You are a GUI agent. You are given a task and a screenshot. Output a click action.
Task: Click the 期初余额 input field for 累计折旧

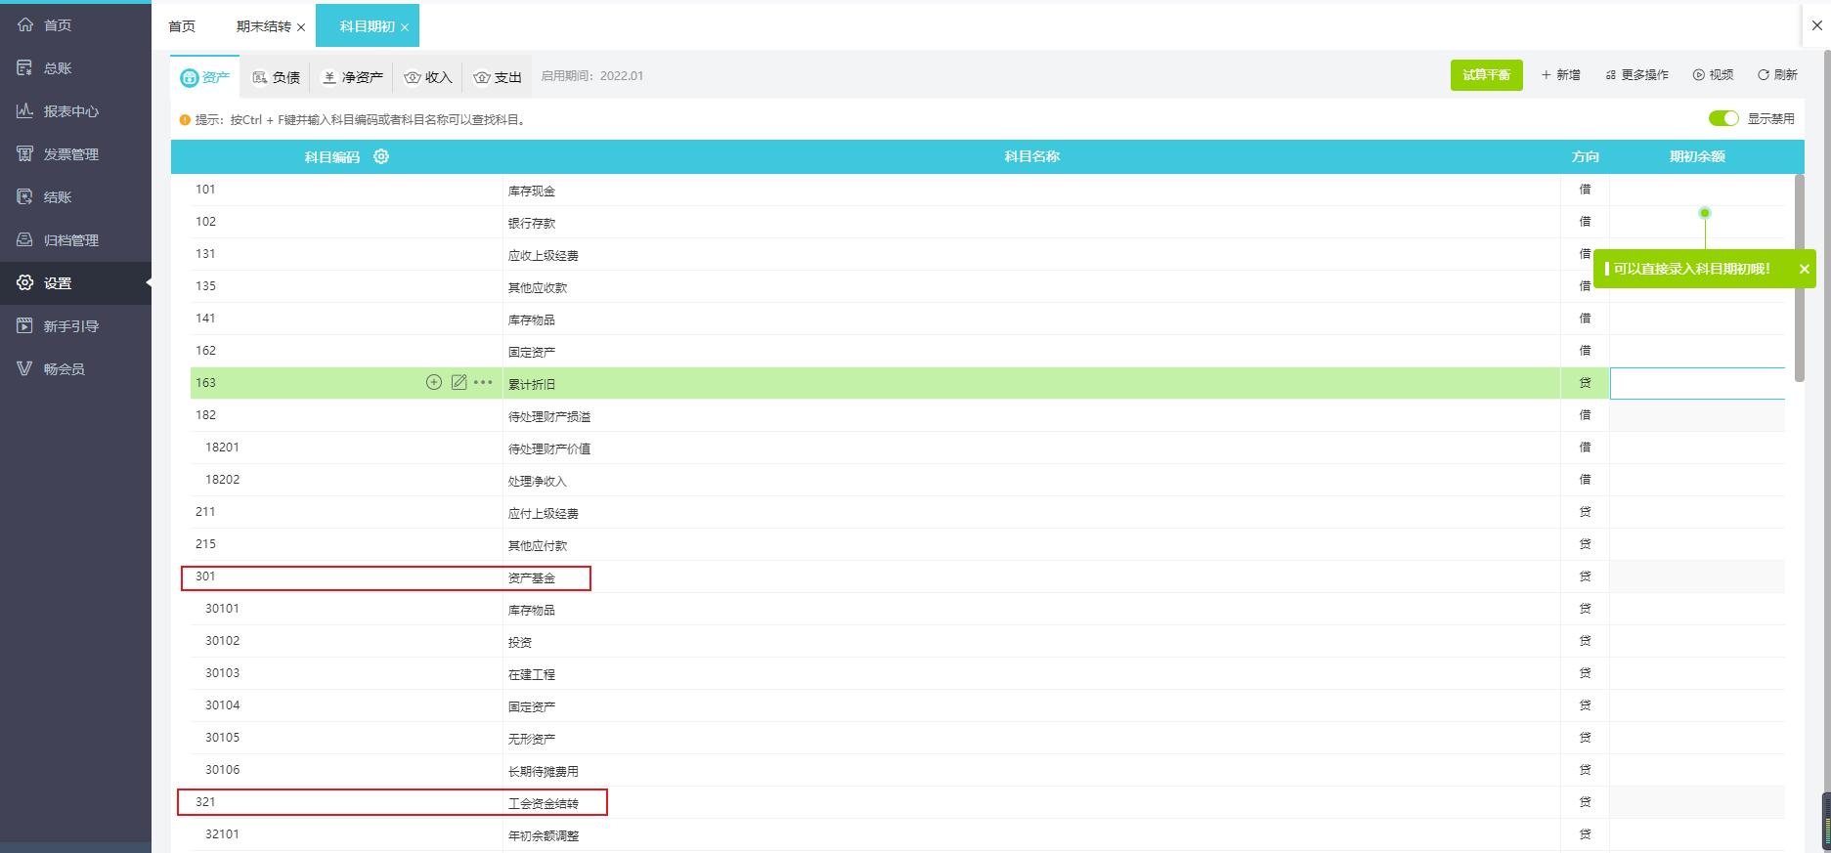click(x=1697, y=383)
